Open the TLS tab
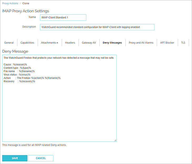Screen dimensions: 192x164 183,43
